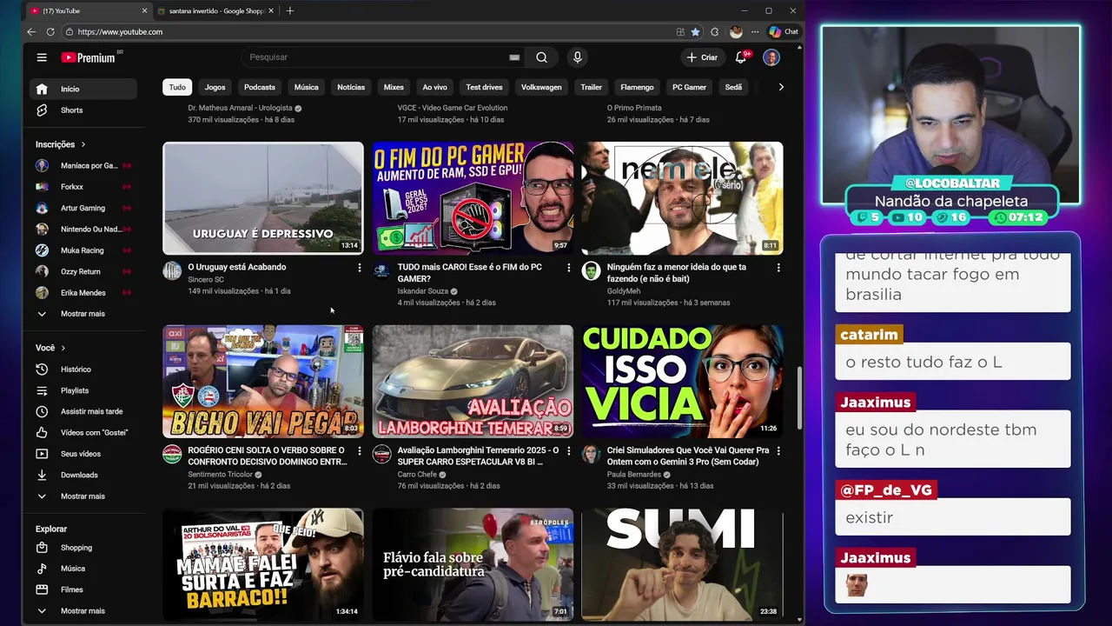Open the Muka Racing subscription channel
The height and width of the screenshot is (626, 1112).
84,250
